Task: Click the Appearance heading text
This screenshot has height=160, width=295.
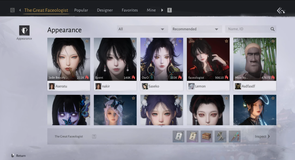Action: pos(64,30)
